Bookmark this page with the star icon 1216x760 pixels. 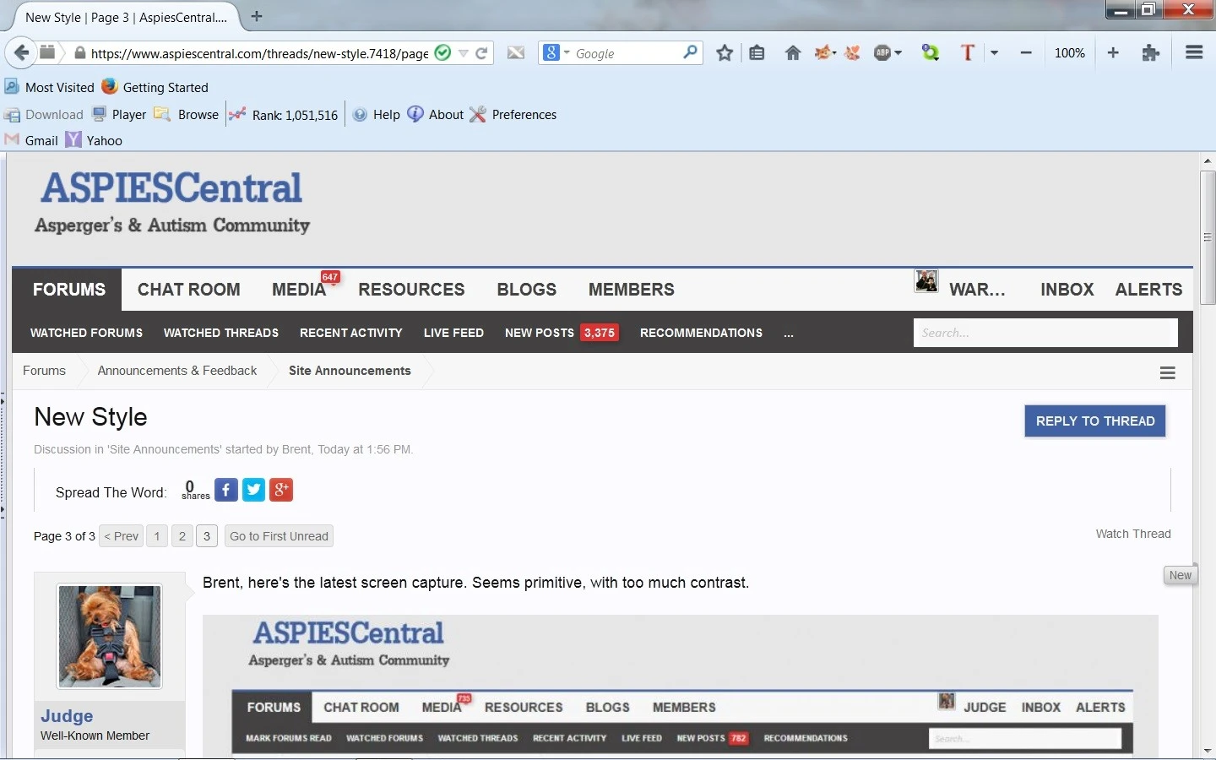[725, 53]
